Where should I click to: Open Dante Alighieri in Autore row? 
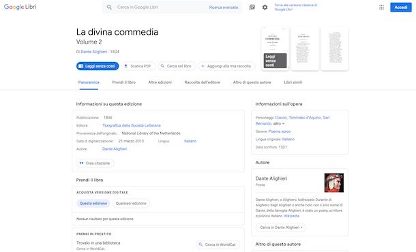pos(115,149)
